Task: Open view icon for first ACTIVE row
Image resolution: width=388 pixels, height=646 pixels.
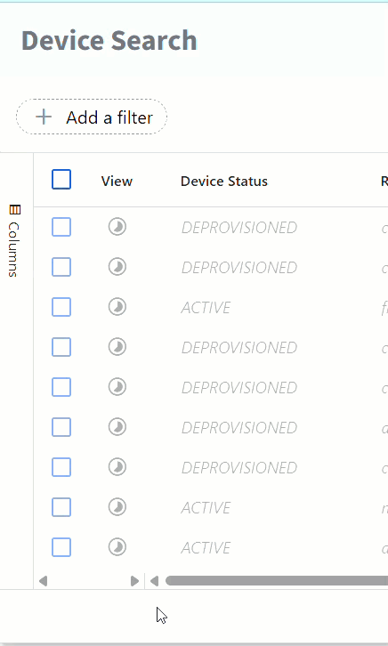Action: (x=117, y=307)
